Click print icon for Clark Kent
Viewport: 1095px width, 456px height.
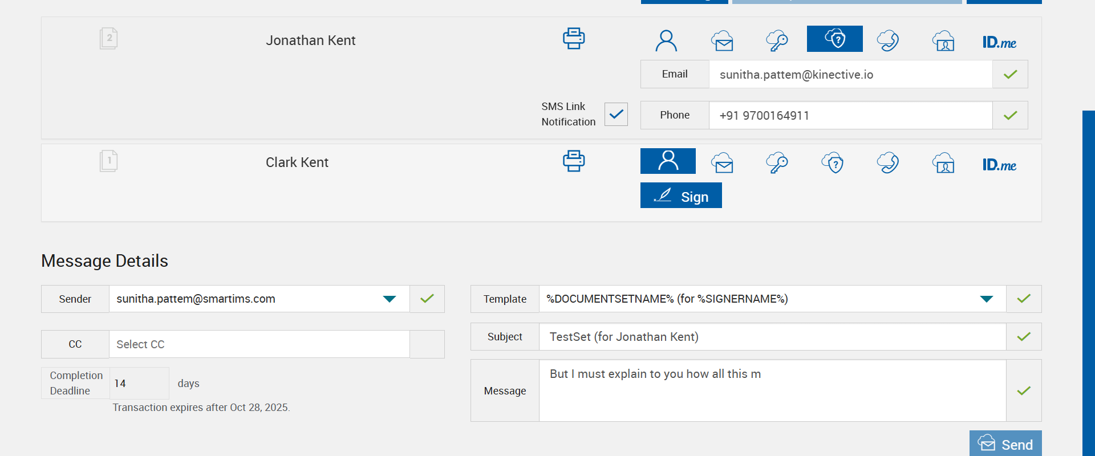coord(574,161)
